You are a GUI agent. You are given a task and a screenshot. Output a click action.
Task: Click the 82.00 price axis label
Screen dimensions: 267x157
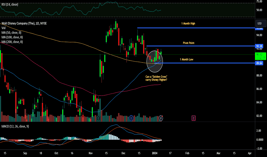click(x=259, y=116)
